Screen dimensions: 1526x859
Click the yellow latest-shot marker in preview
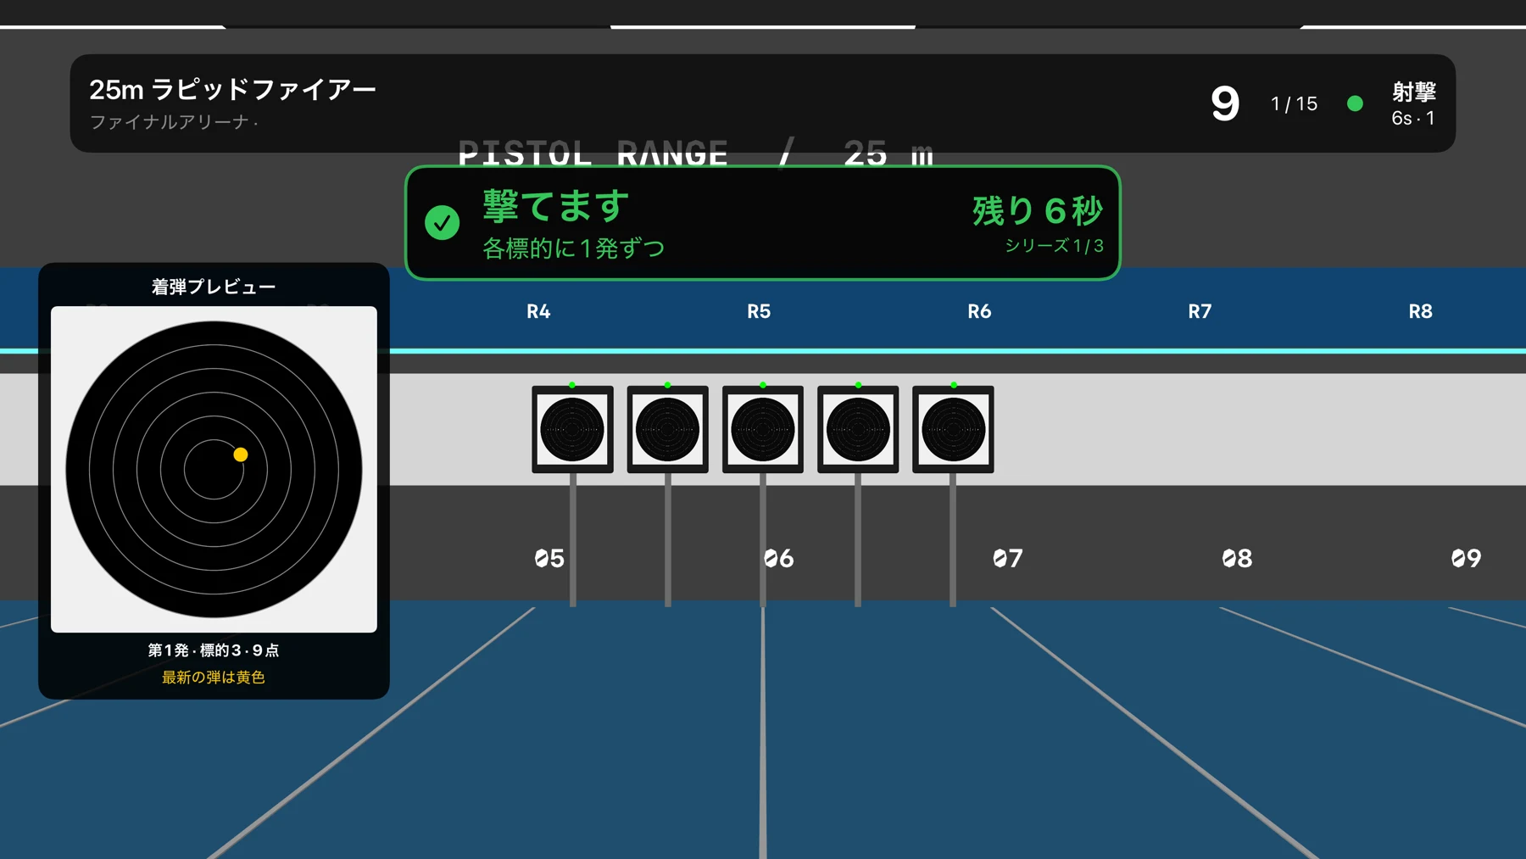(241, 455)
